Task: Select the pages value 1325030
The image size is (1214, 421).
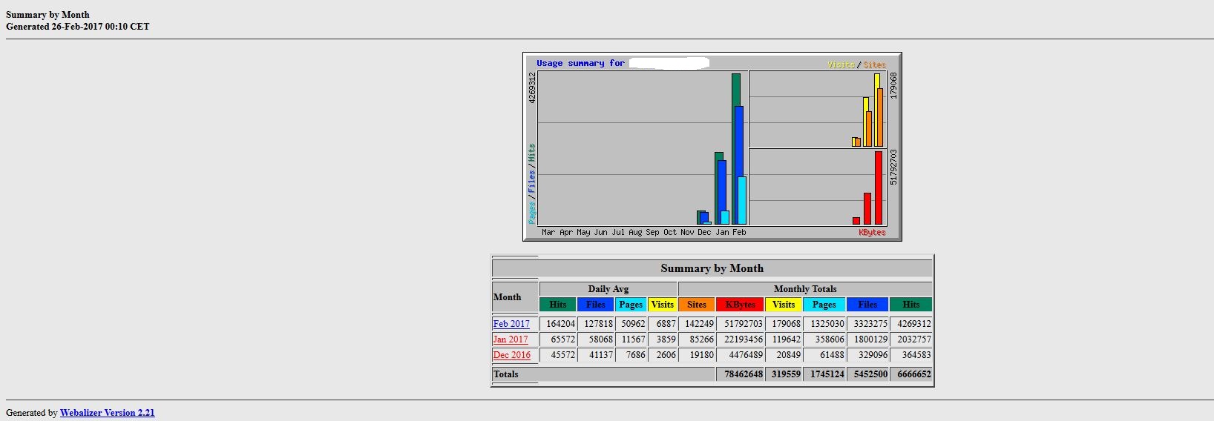Action: [x=827, y=324]
